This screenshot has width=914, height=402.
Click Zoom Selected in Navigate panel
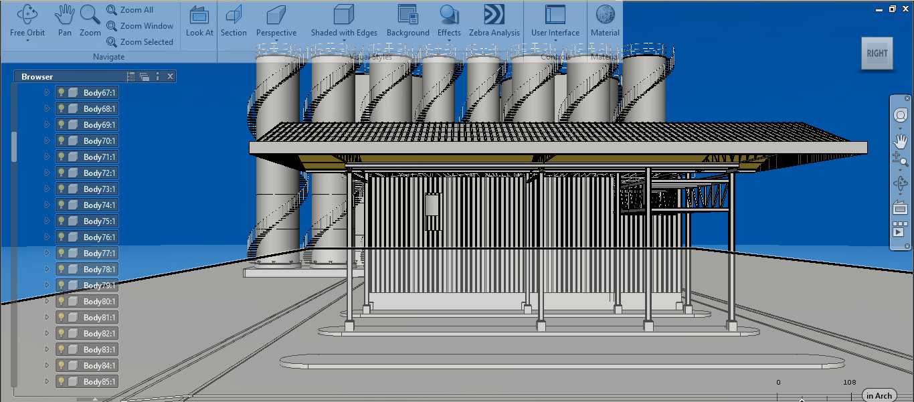click(140, 41)
